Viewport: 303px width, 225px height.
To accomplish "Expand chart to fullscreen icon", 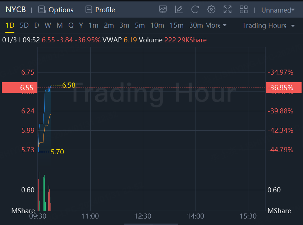I will point(228,9).
